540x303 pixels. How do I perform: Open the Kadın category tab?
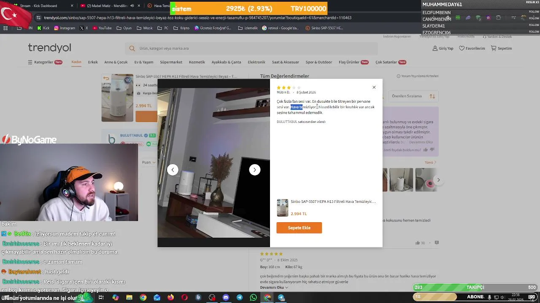pyautogui.click(x=76, y=62)
